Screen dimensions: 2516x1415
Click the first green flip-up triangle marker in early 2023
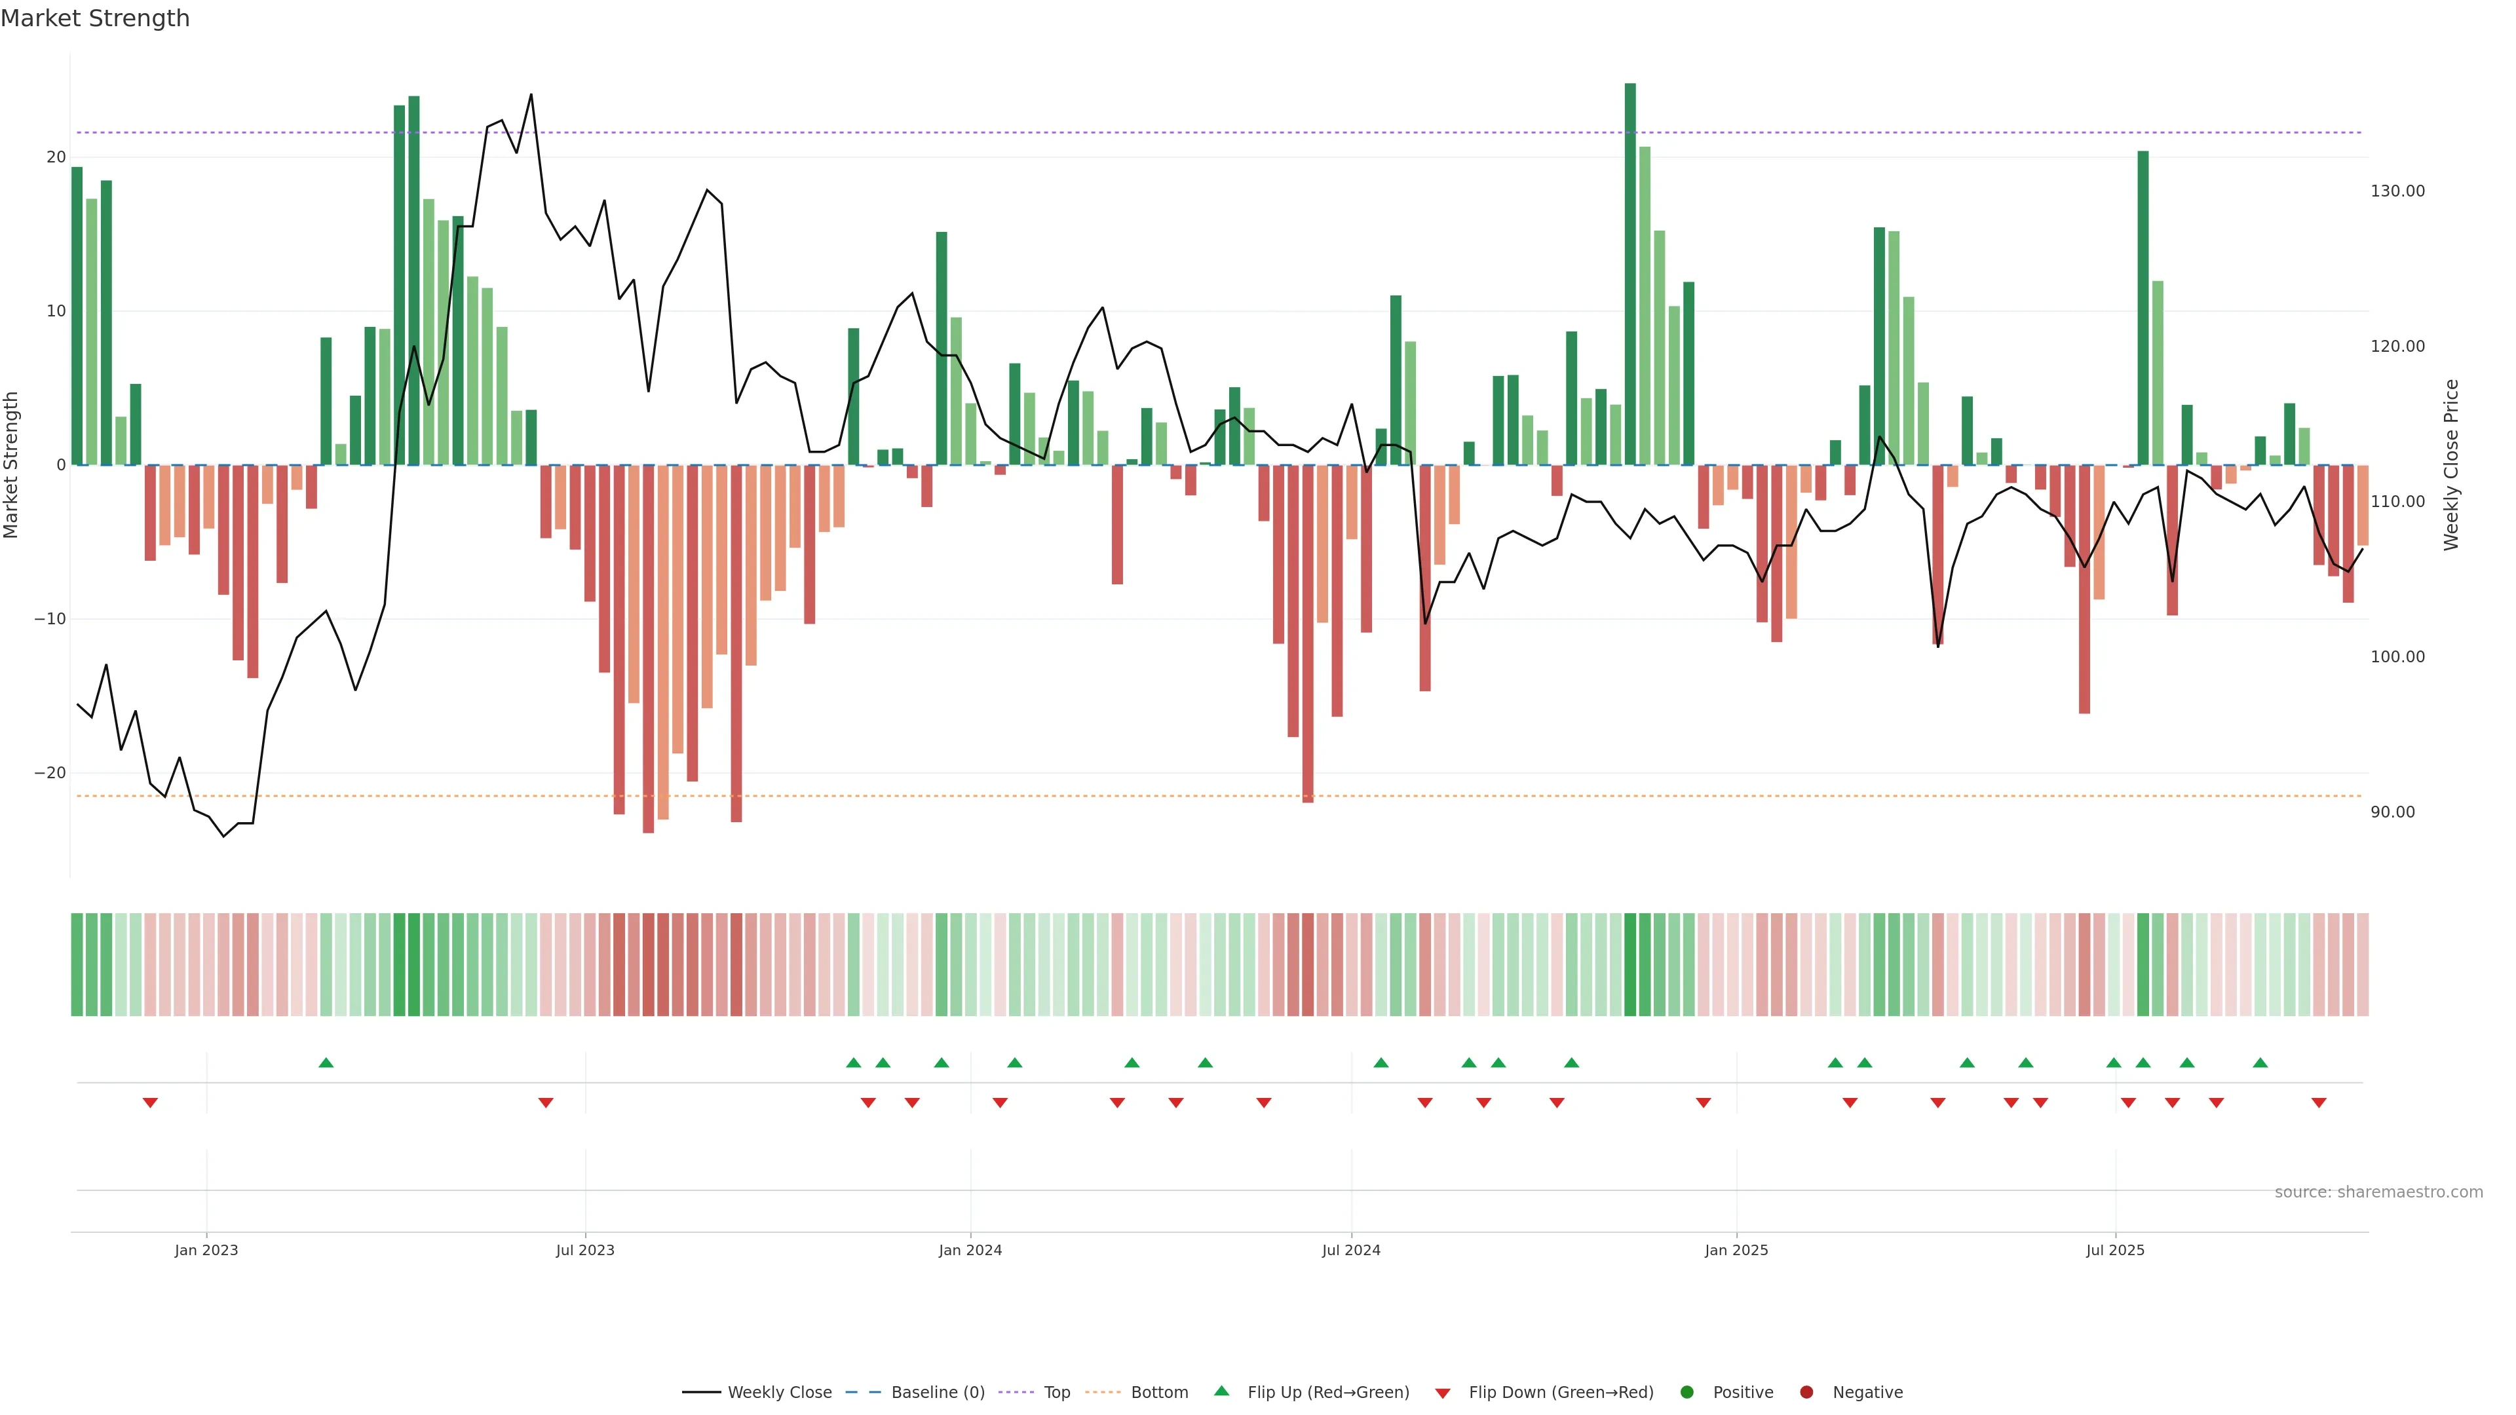[326, 1063]
